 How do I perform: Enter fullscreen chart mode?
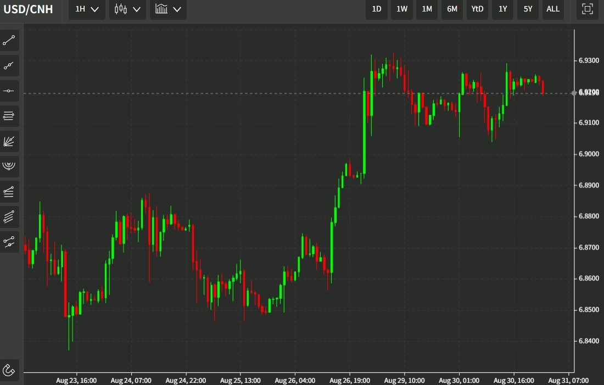(588, 9)
